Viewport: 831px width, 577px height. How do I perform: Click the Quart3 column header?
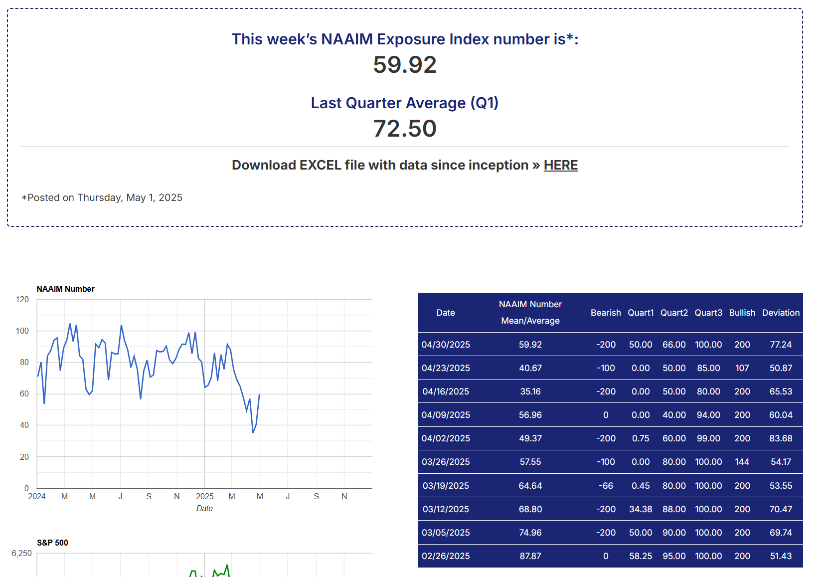coord(708,313)
